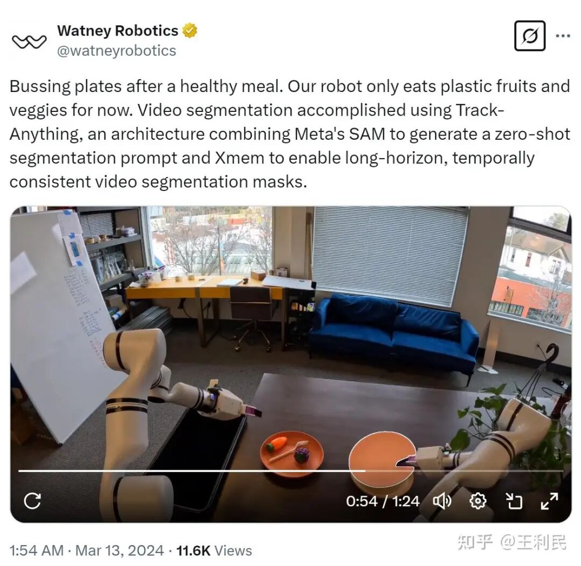Viewport: 581px width, 566px height.
Task: Click the Mar 13, 2024 date
Action: pyautogui.click(x=119, y=550)
